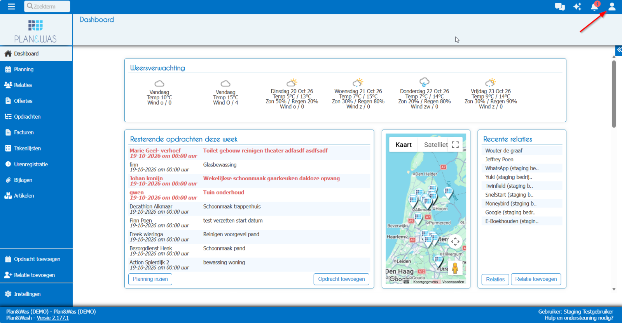Focus the Zoekterm search field
This screenshot has width=622, height=323.
pyautogui.click(x=47, y=6)
